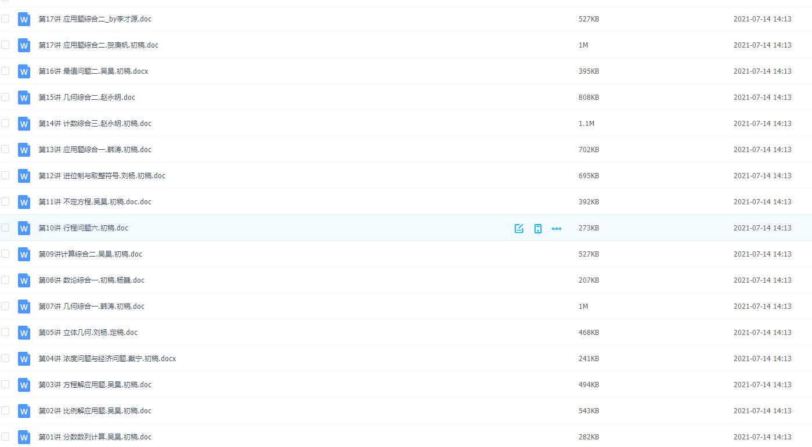Viewport: 812px width, 447px height.
Task: Open 第07讲 几何综合一.韩涛.初稿.doc
Action: click(x=92, y=307)
